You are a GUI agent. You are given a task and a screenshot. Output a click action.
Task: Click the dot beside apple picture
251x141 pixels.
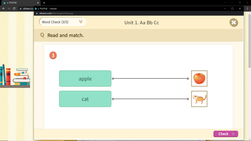[188, 79]
